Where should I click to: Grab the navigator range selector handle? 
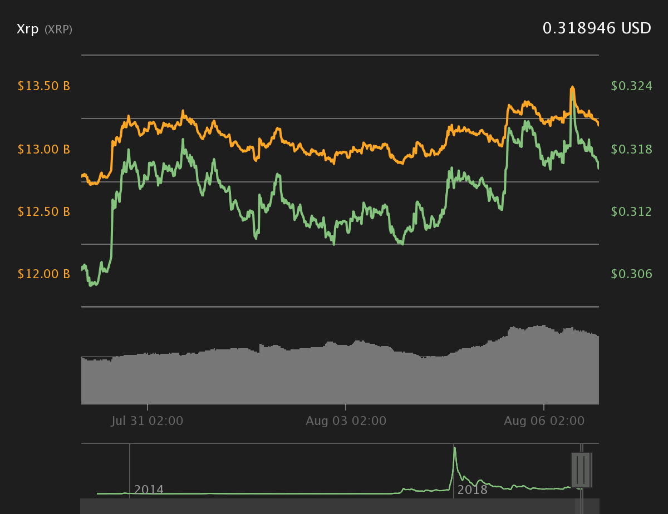tap(581, 470)
